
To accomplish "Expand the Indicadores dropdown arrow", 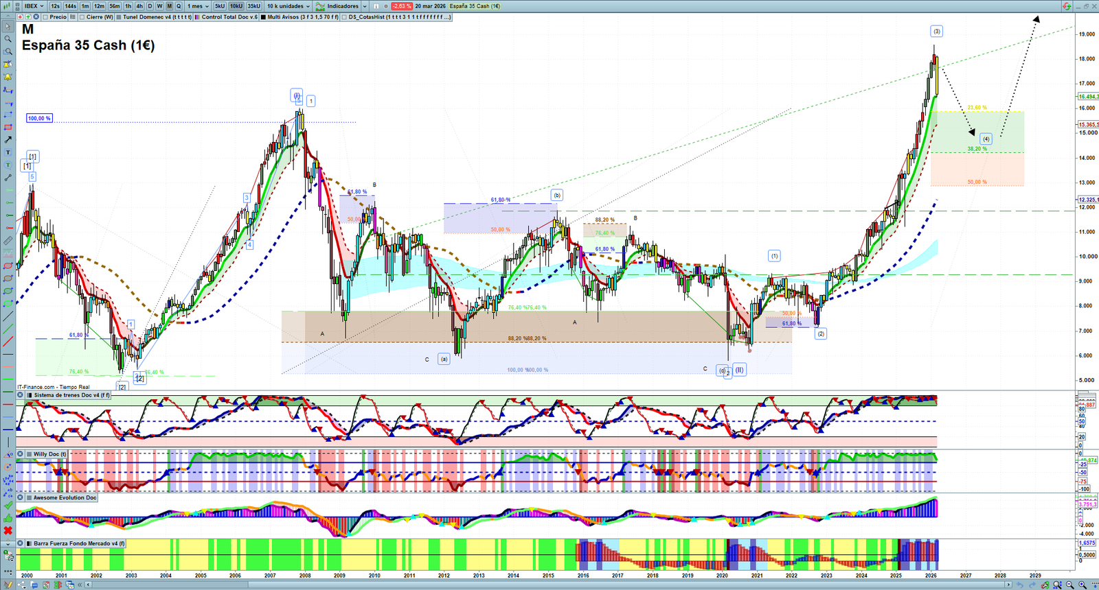I will click(365, 6).
